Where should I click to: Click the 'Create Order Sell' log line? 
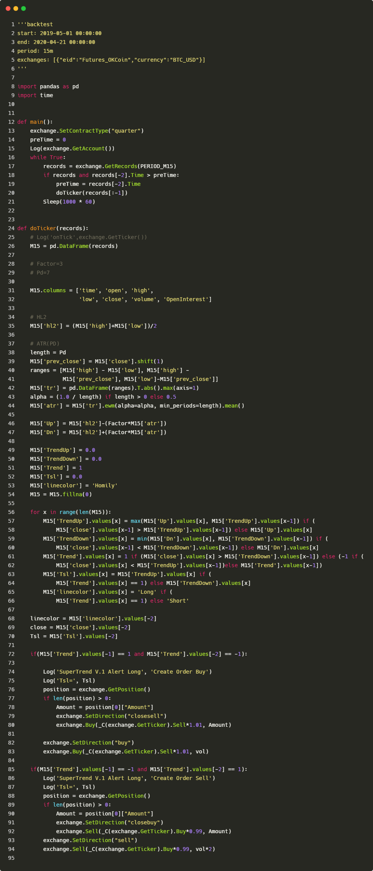point(129,778)
